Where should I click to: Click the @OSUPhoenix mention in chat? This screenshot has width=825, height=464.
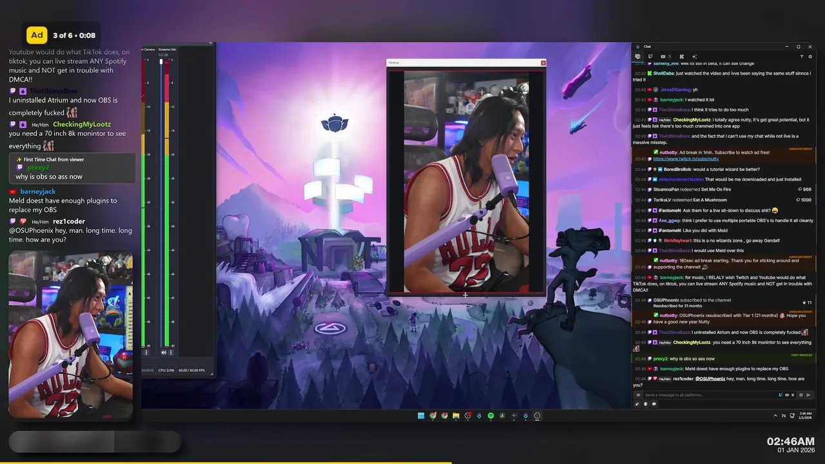[710, 379]
